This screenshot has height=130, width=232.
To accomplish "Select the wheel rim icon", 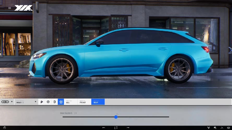I will pyautogui.click(x=48, y=102).
